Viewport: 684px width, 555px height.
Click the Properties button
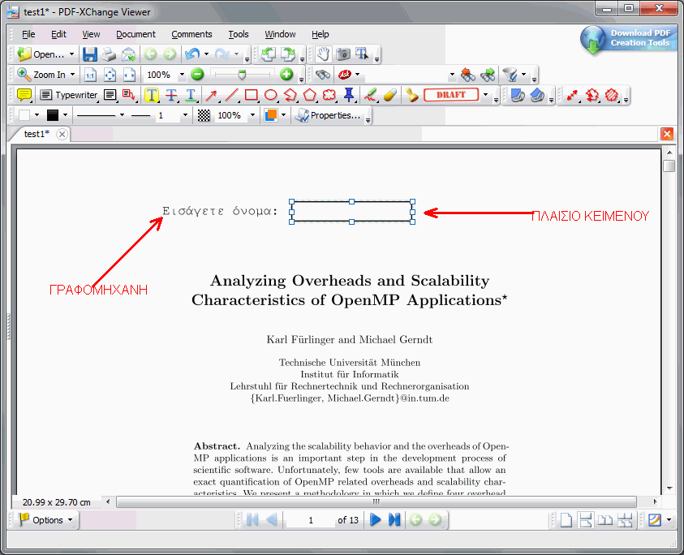tap(328, 115)
